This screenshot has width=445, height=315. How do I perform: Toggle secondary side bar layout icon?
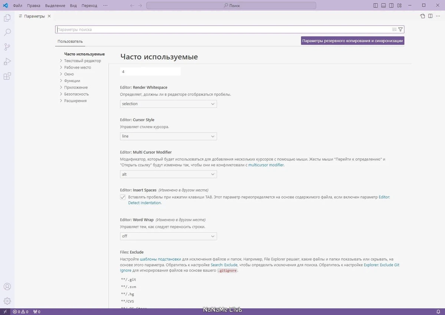click(391, 6)
